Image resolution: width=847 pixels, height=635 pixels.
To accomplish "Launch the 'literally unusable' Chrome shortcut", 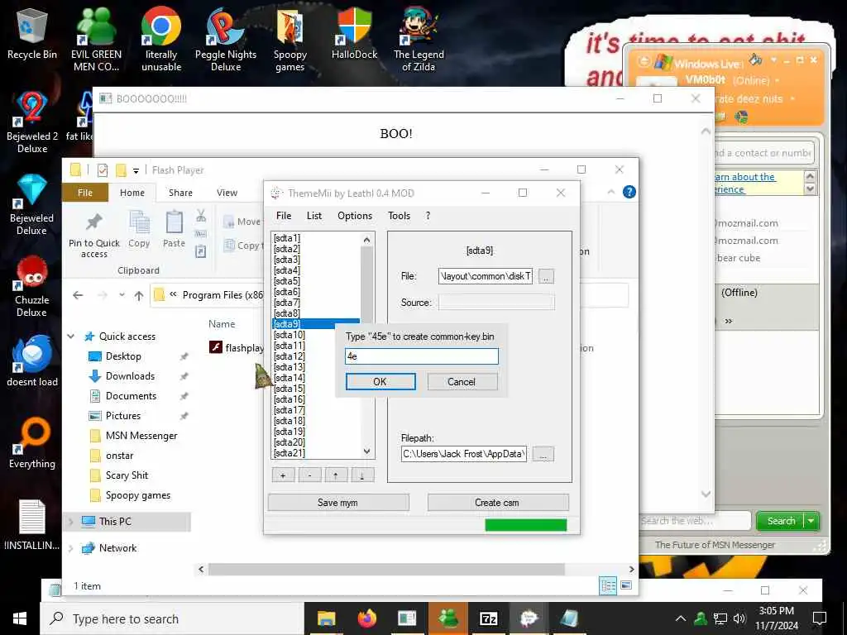I will (161, 39).
